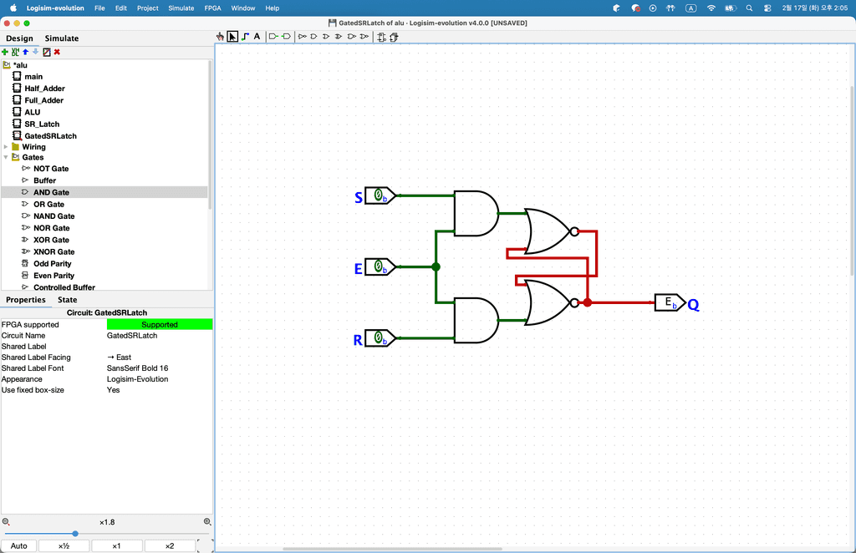
Task: Switch to the State tab
Action: pyautogui.click(x=67, y=300)
